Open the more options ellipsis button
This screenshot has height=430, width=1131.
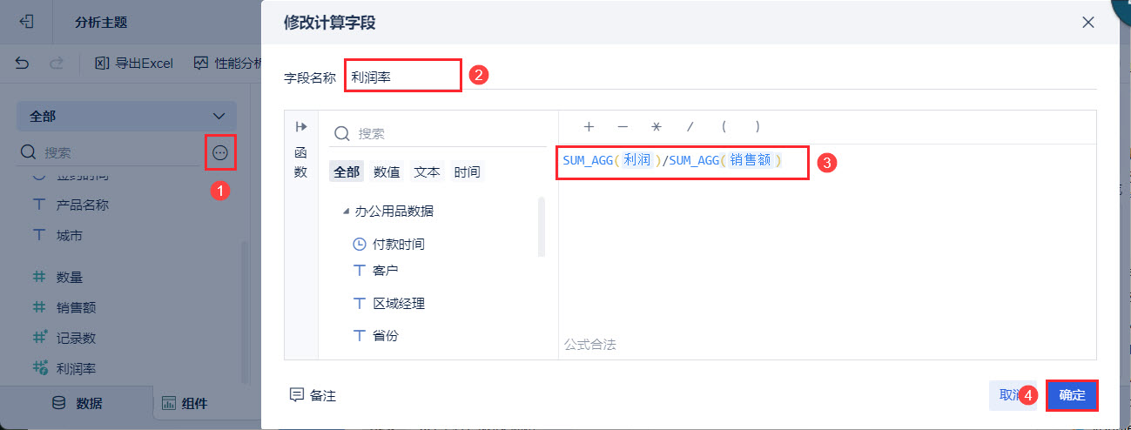[x=220, y=153]
